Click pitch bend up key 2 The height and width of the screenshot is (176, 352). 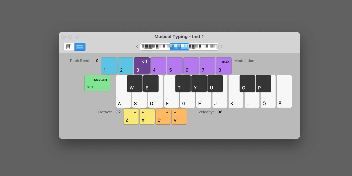[125, 66]
